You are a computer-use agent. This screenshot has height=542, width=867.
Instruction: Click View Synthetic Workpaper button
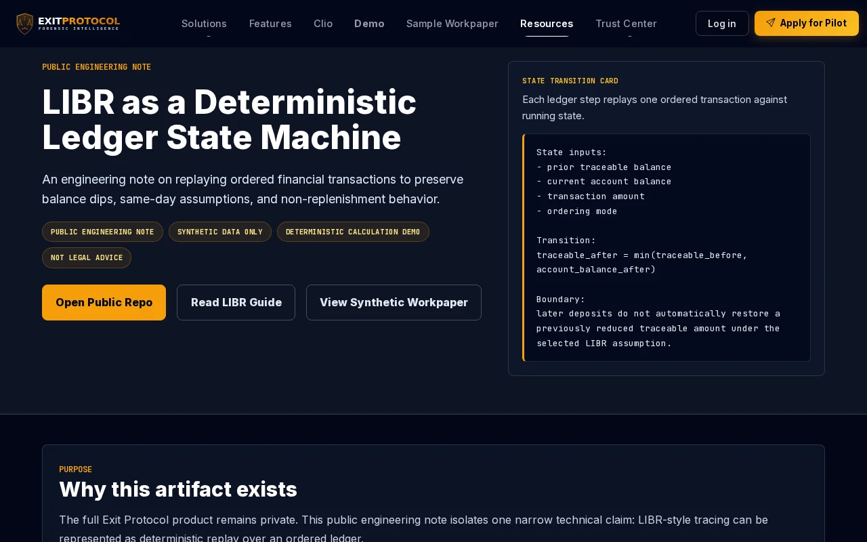point(394,302)
